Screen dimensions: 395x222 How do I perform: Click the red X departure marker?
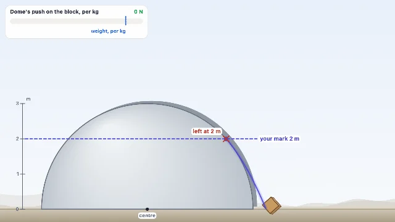(x=226, y=139)
